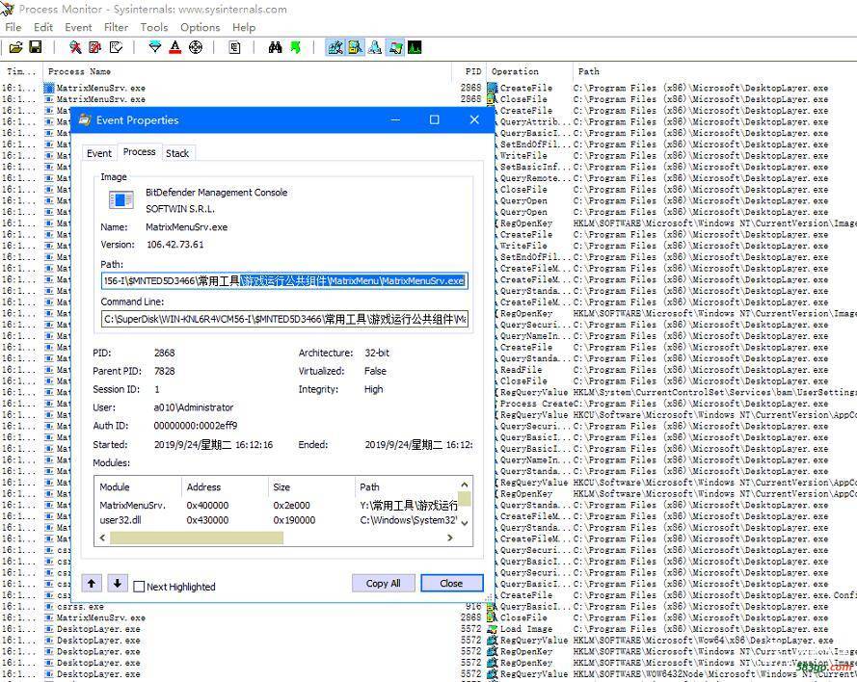Click the ReadFile operation entry
This screenshot has width=857, height=682.
521,370
